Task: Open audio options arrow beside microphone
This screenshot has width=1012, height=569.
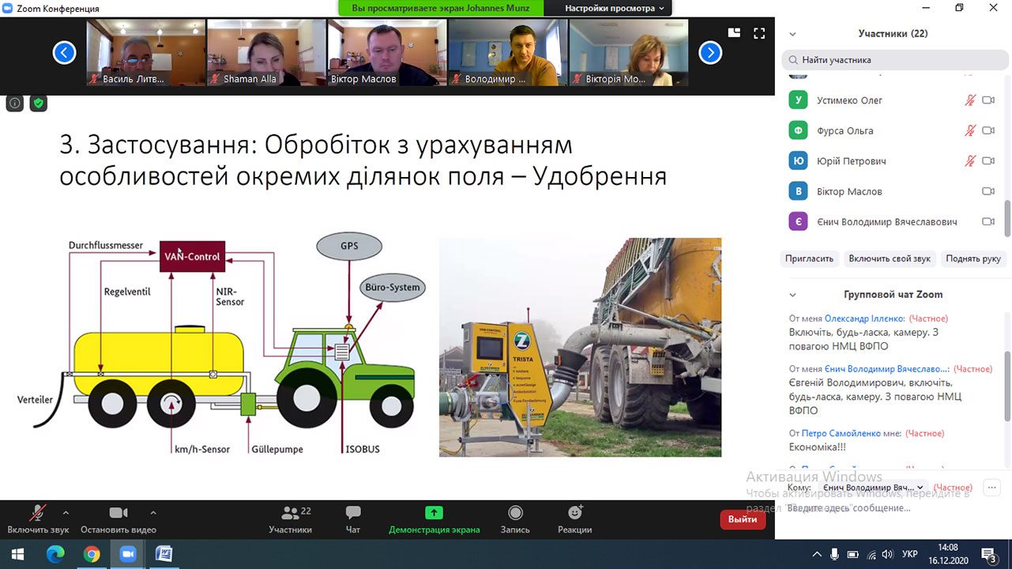Action: (66, 512)
